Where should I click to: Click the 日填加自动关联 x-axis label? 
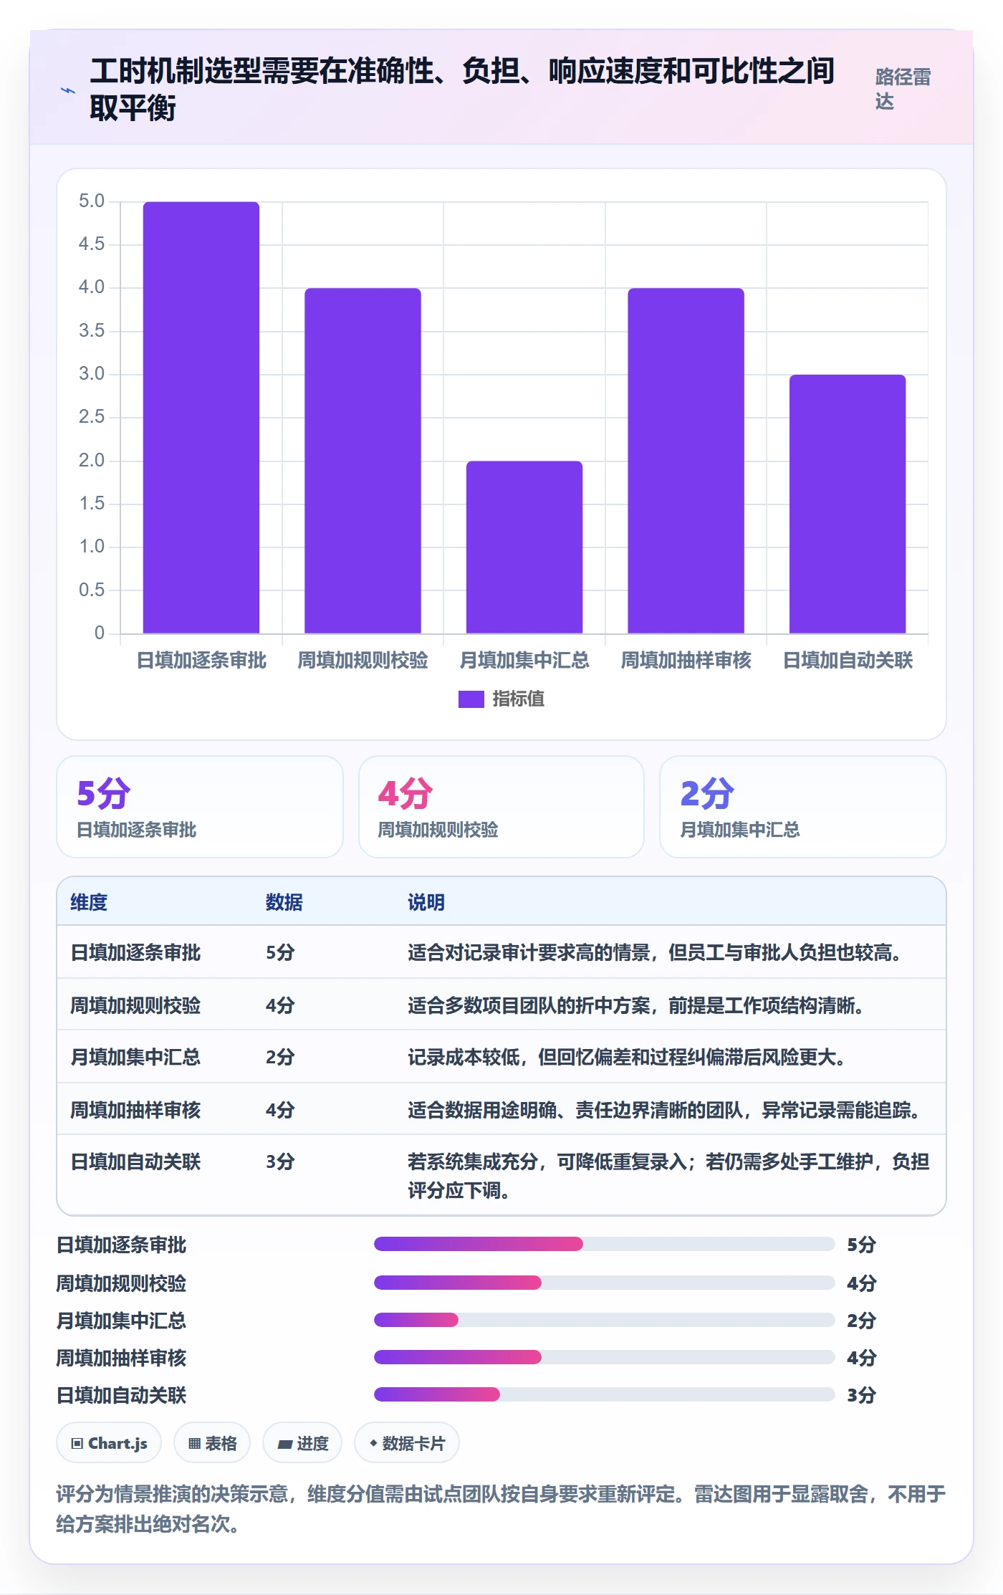(x=848, y=660)
